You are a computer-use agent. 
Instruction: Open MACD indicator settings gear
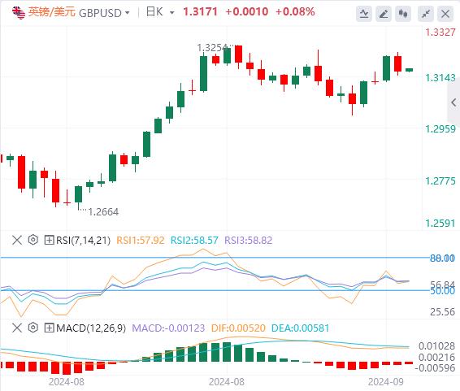[33, 328]
